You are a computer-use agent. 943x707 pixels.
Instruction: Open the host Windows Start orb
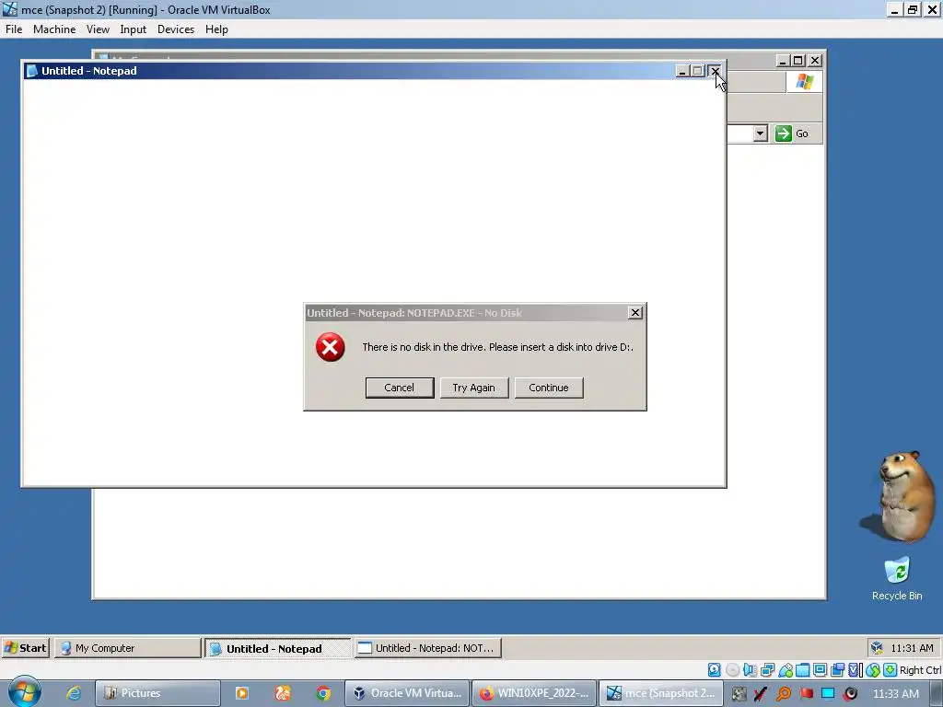click(25, 692)
